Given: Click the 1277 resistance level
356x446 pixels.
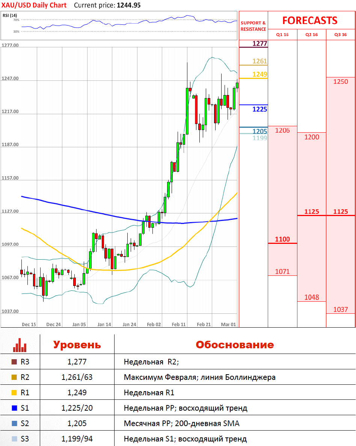Looking at the screenshot, I should pyautogui.click(x=259, y=44).
